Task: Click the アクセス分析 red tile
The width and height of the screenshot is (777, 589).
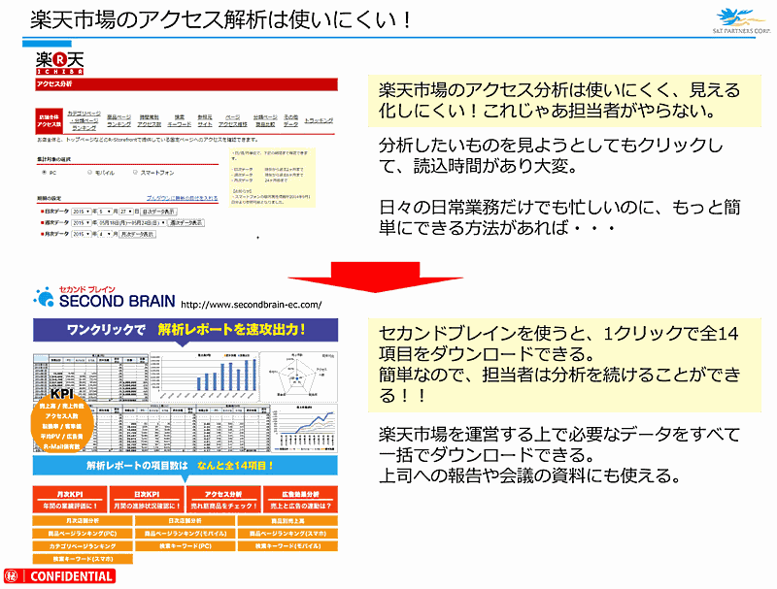Action: tap(223, 499)
